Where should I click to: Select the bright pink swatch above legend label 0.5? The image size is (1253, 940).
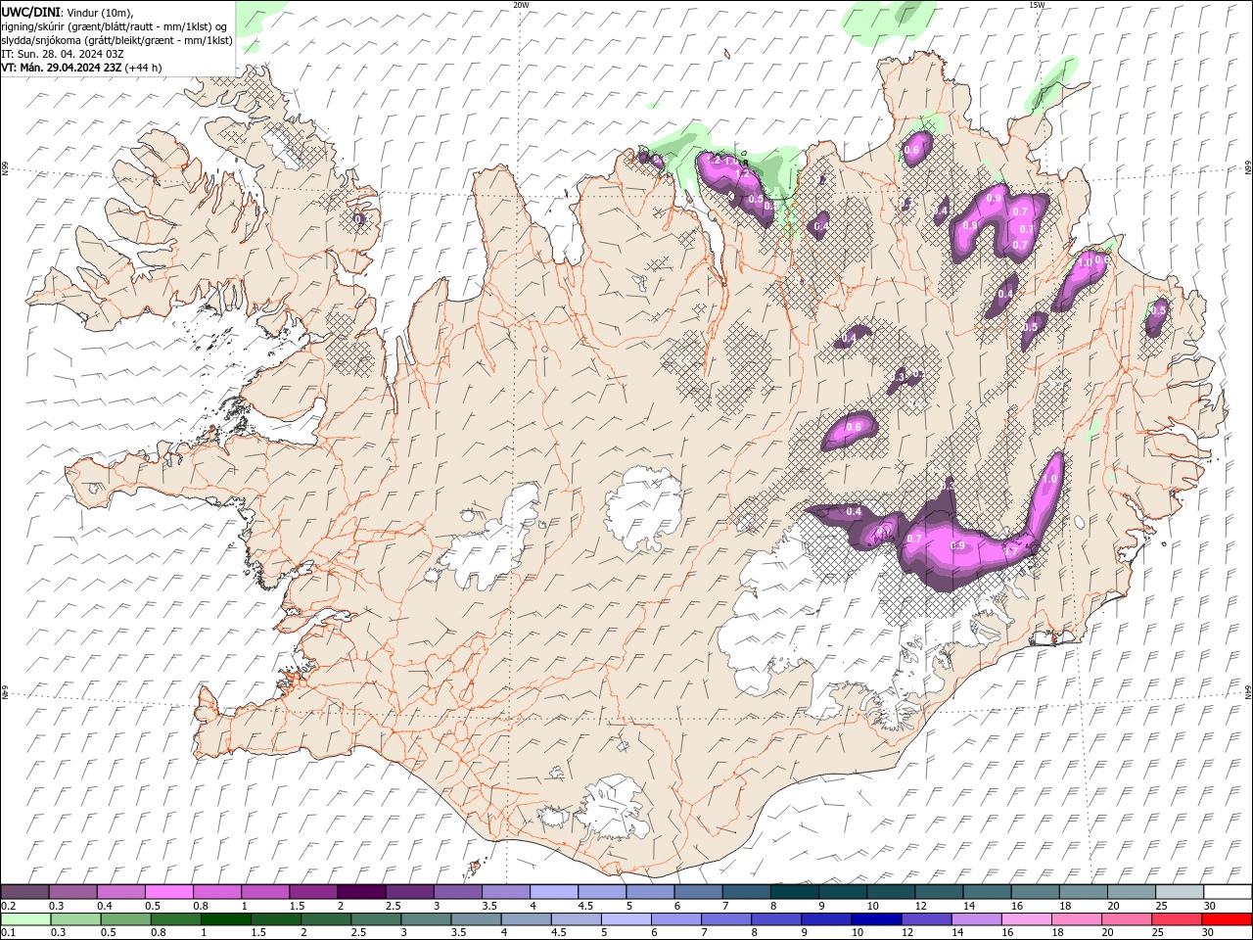[169, 892]
